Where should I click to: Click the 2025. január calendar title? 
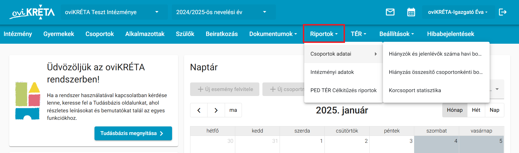point(342,110)
